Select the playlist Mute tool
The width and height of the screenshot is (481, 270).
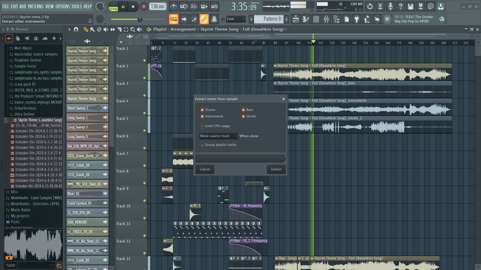pos(106,30)
